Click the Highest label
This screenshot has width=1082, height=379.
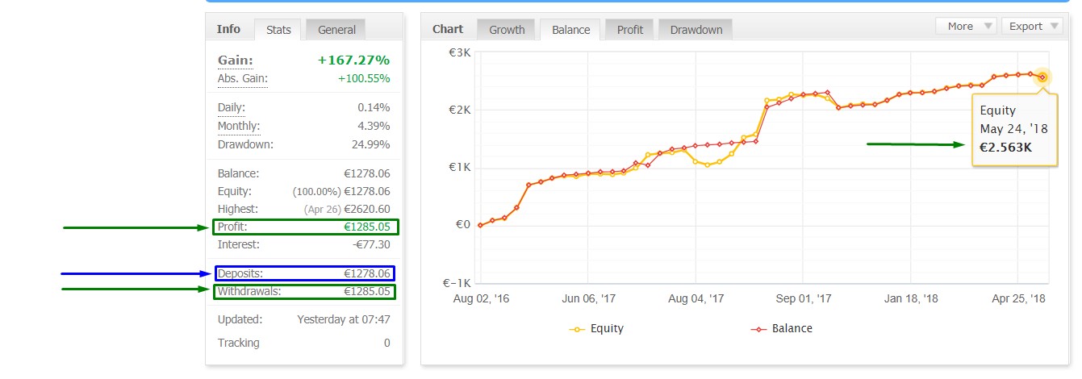(238, 210)
